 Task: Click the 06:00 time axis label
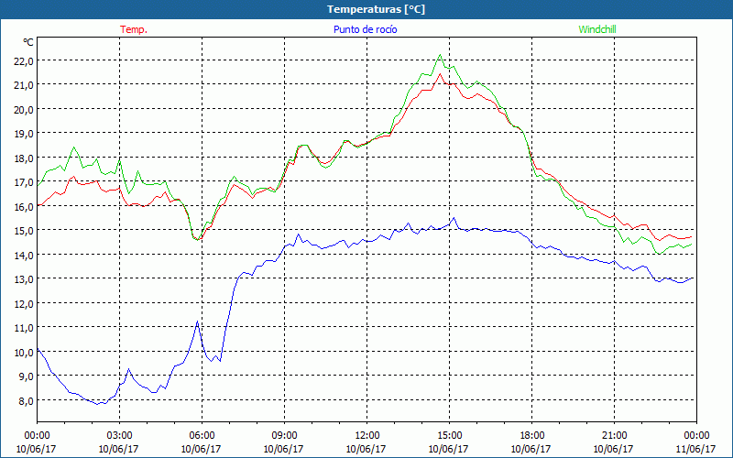(202, 435)
